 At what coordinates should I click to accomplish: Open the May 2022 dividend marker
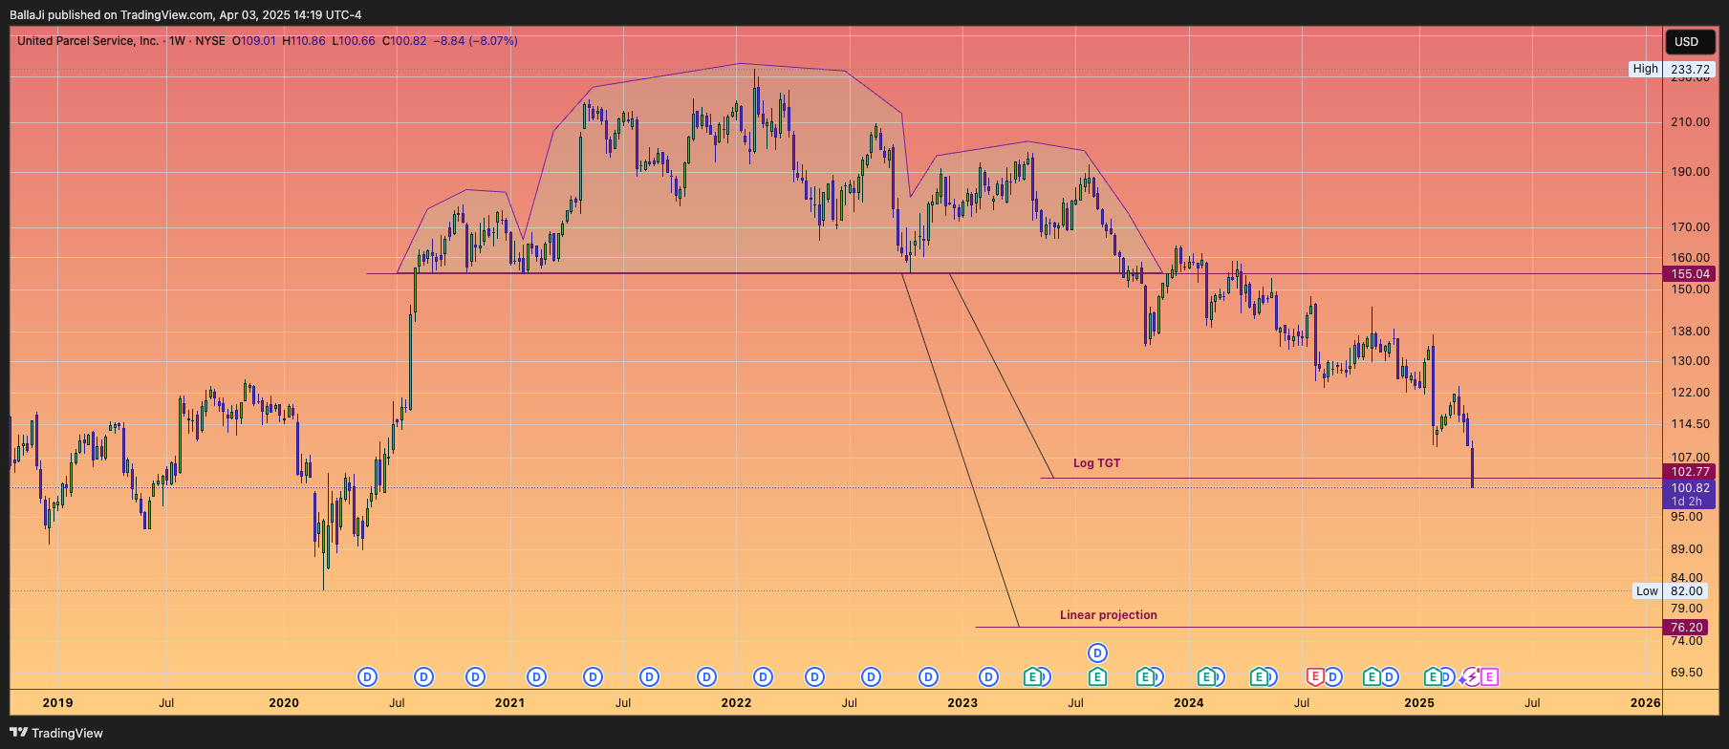point(814,677)
